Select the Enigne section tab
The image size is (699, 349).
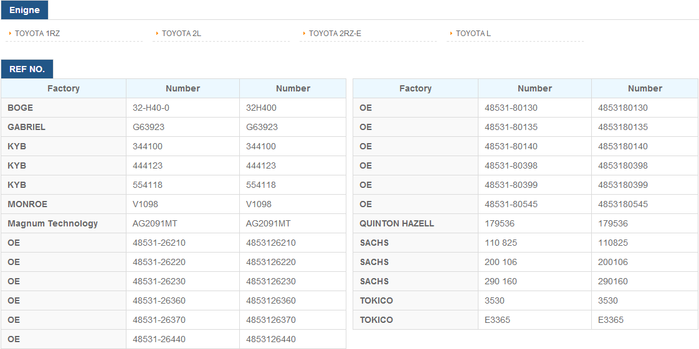(x=24, y=10)
